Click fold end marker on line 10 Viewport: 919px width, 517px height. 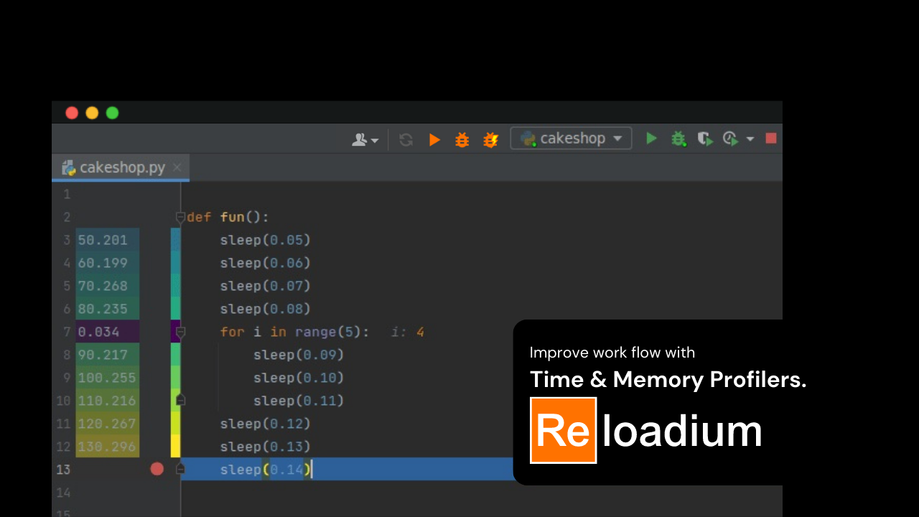[x=181, y=400]
